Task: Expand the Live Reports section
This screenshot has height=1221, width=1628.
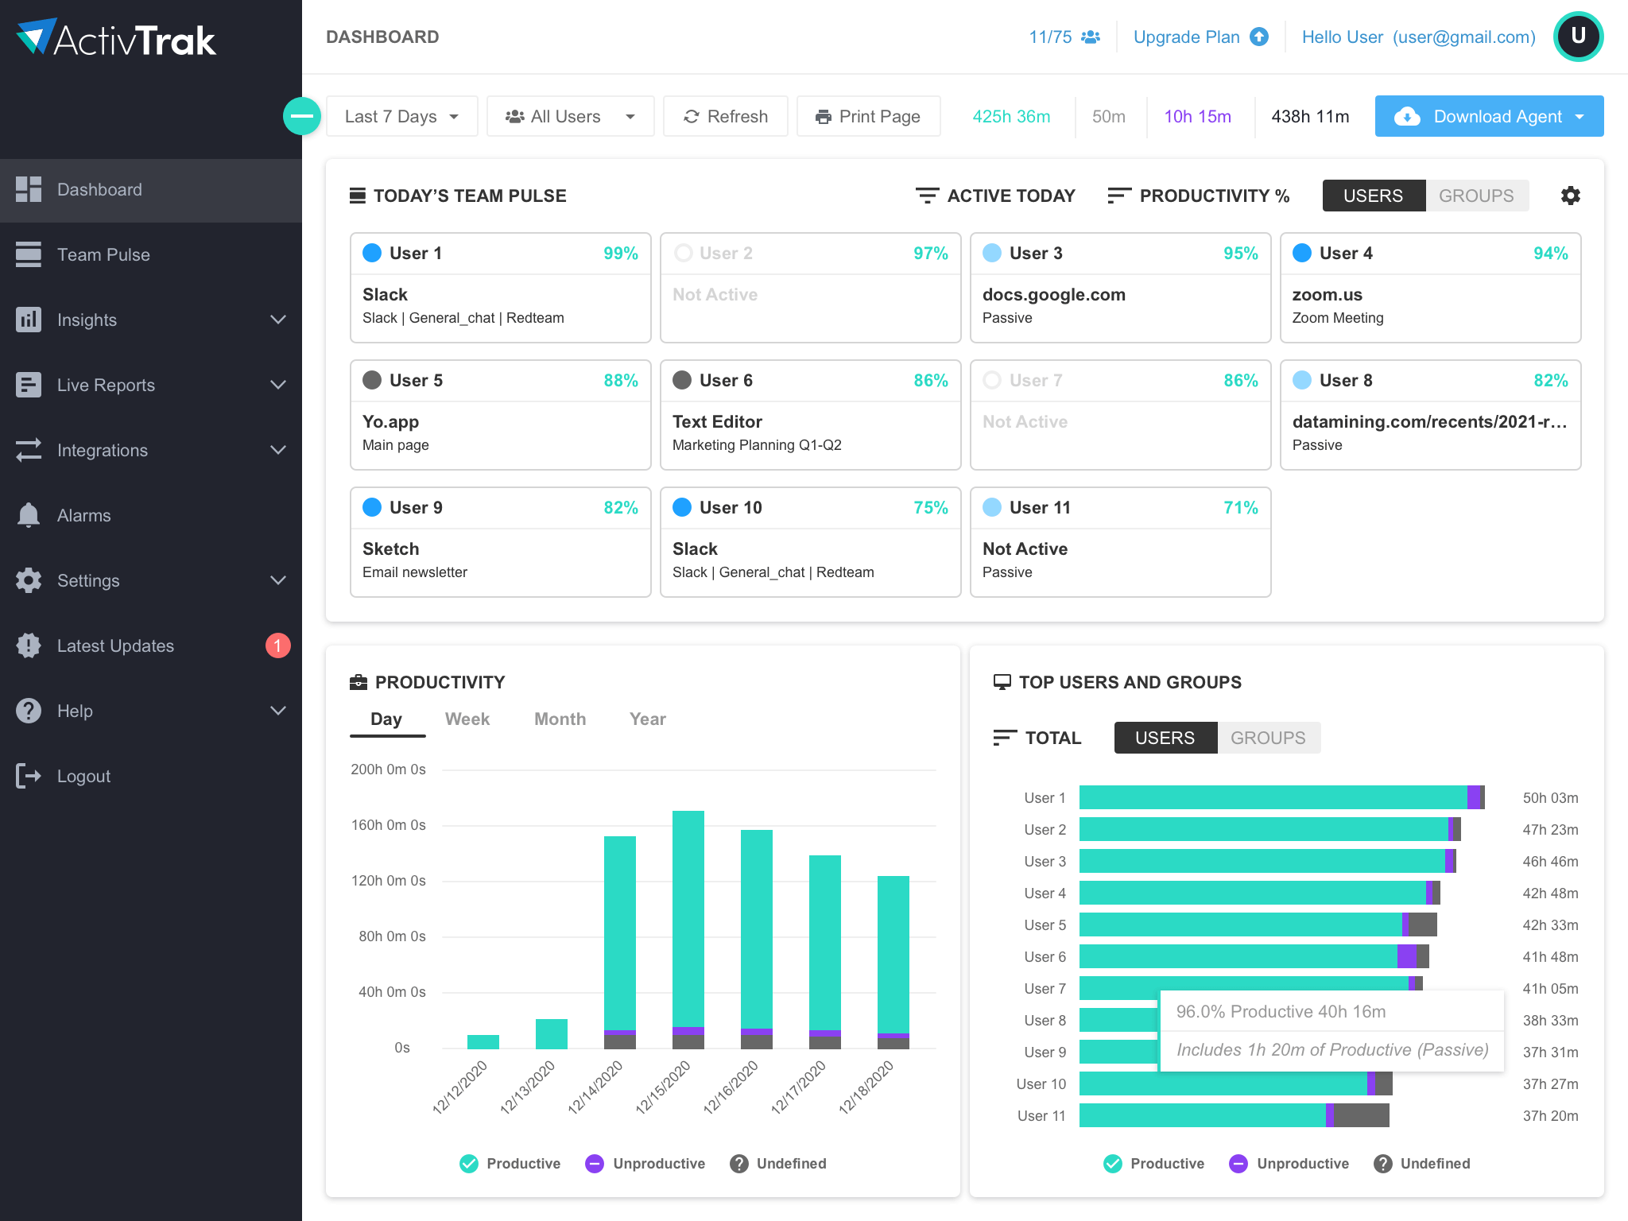Action: (x=106, y=385)
